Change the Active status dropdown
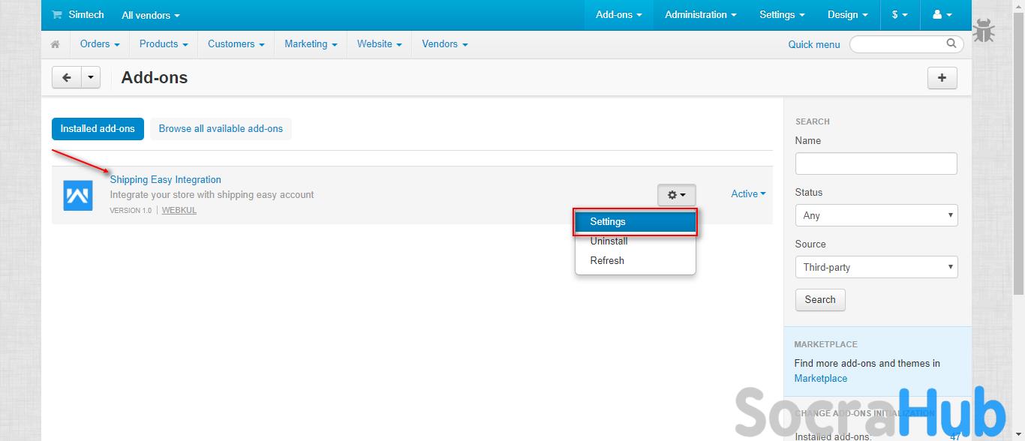Image resolution: width=1025 pixels, height=441 pixels. coord(748,193)
